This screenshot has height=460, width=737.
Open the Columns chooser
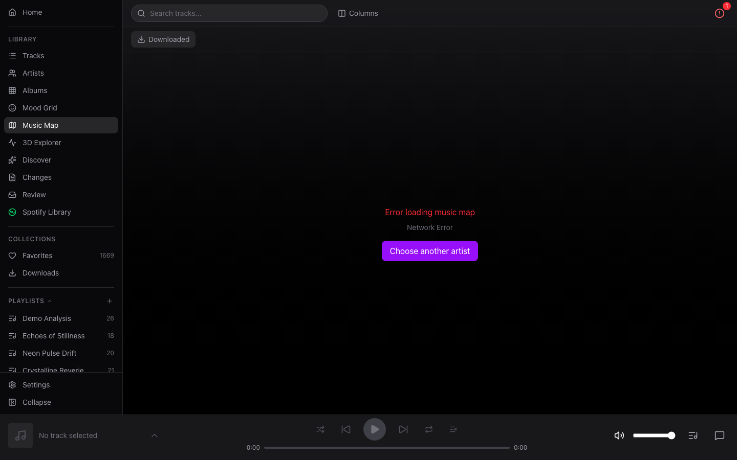358,13
